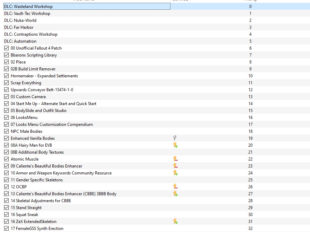Viewport: 310px width, 232px height.
Task: Select the mod name 16 Squat Sneak
Action: [24, 214]
